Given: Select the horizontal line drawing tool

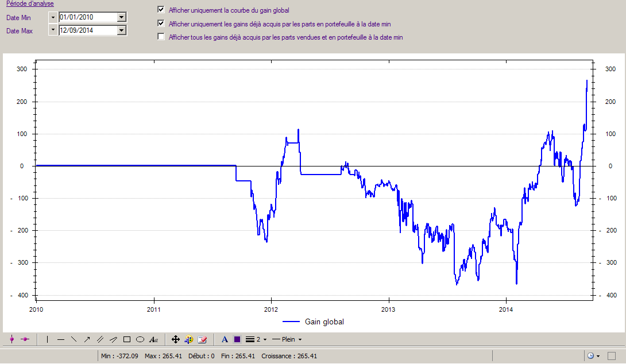Looking at the screenshot, I should tap(61, 339).
